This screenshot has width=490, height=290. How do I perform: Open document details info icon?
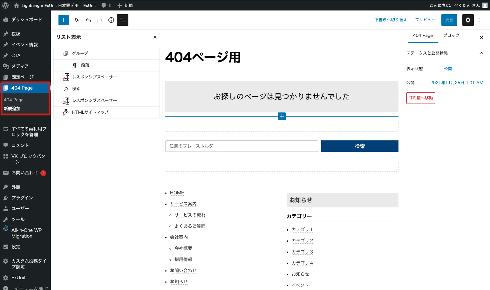click(111, 20)
